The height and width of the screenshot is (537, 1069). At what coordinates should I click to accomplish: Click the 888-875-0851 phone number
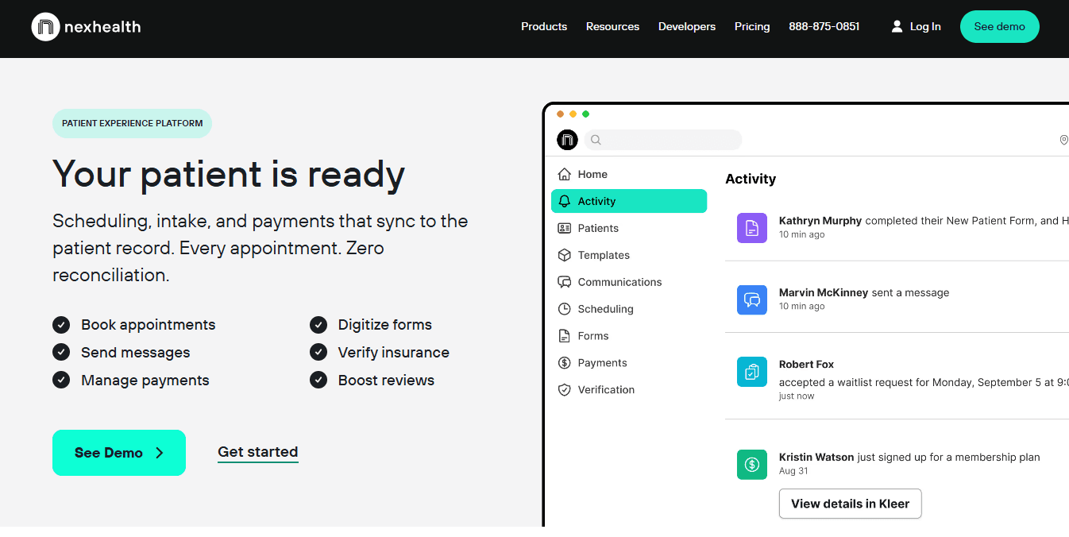pos(824,26)
